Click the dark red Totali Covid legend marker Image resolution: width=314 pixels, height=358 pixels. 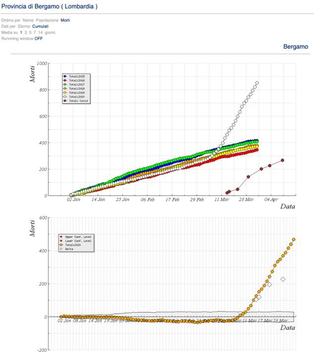65,100
